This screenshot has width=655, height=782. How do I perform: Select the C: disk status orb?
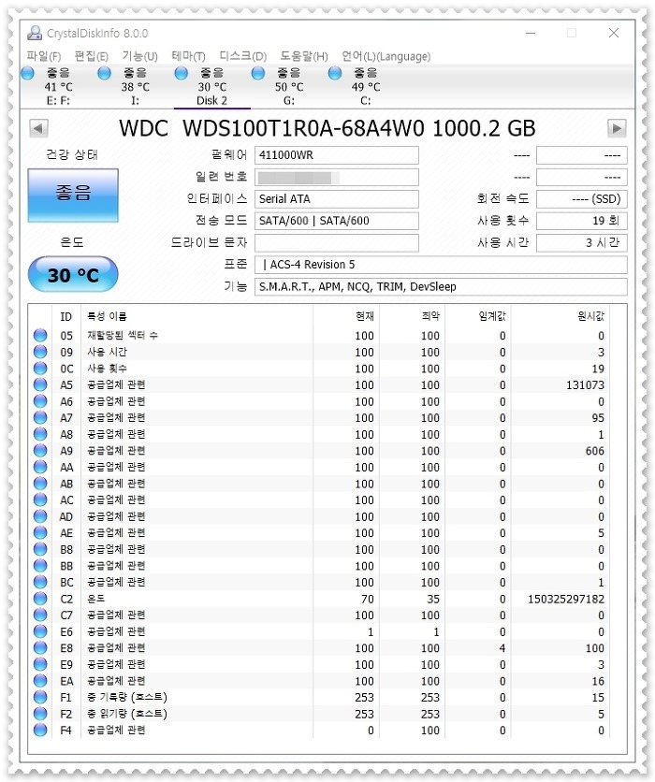[x=335, y=73]
